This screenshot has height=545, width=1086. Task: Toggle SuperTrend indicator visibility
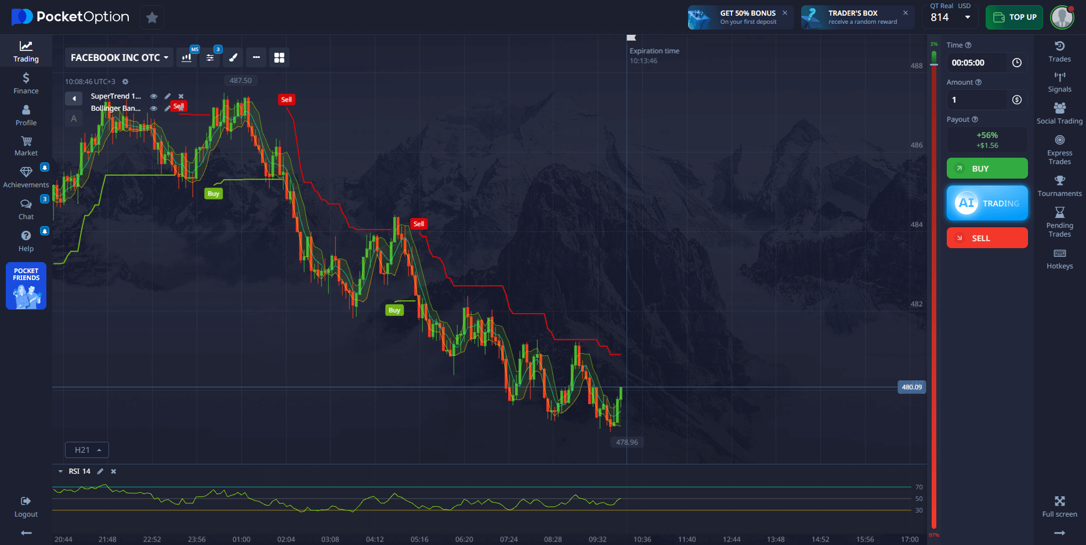pyautogui.click(x=154, y=96)
